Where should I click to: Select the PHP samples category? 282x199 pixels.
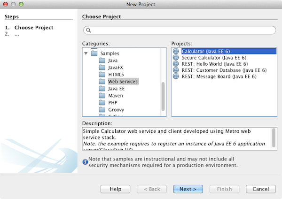[x=113, y=103]
